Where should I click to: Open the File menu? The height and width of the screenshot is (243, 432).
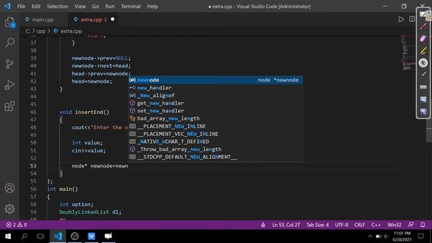[x=21, y=6]
